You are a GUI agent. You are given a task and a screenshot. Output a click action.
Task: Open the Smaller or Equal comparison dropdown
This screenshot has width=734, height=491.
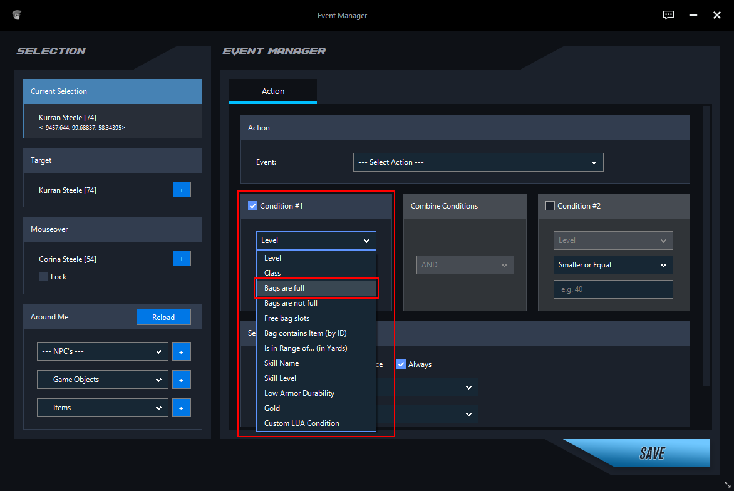[613, 265]
